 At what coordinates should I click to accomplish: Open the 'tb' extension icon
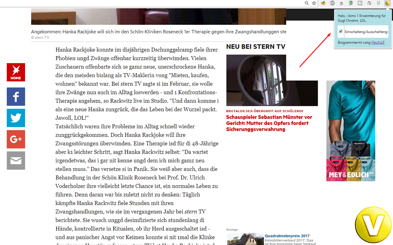360,3
